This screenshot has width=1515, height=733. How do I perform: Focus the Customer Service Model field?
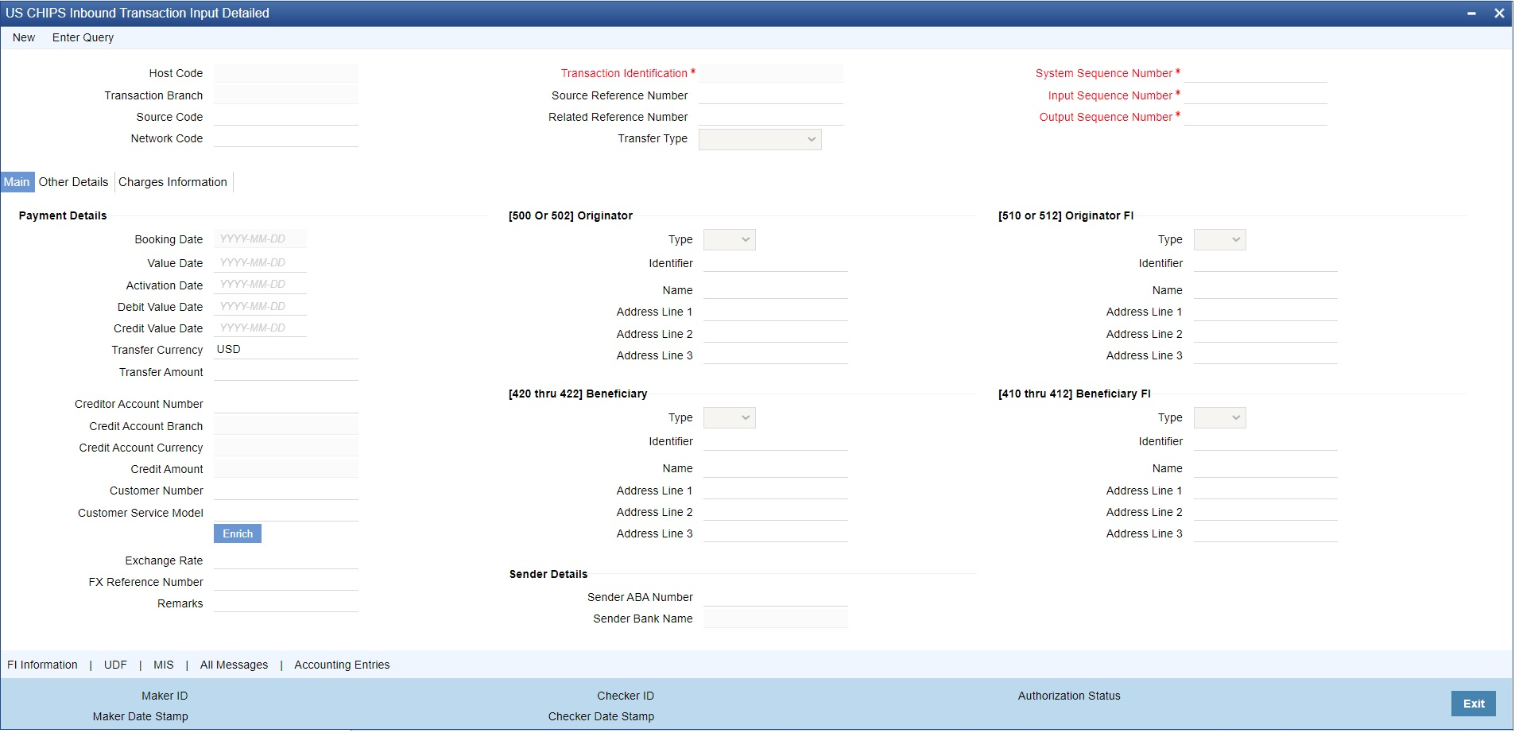click(x=286, y=513)
